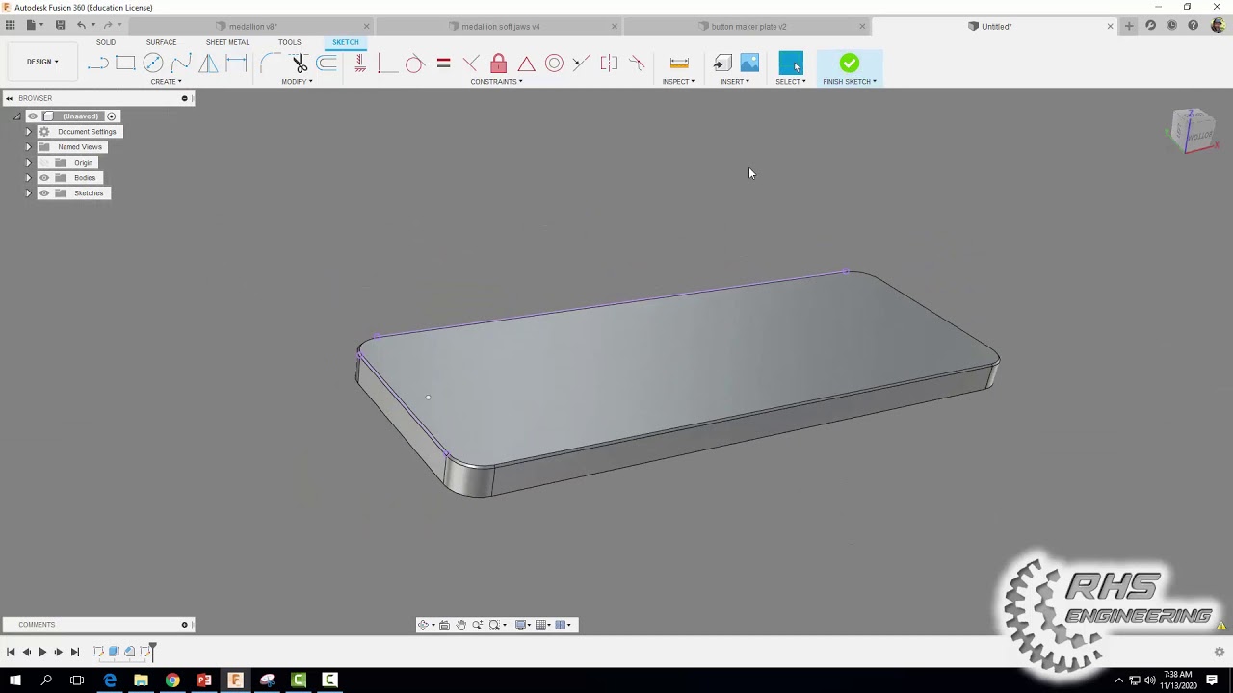Expand the Sketches folder
1233x693 pixels.
coord(28,193)
